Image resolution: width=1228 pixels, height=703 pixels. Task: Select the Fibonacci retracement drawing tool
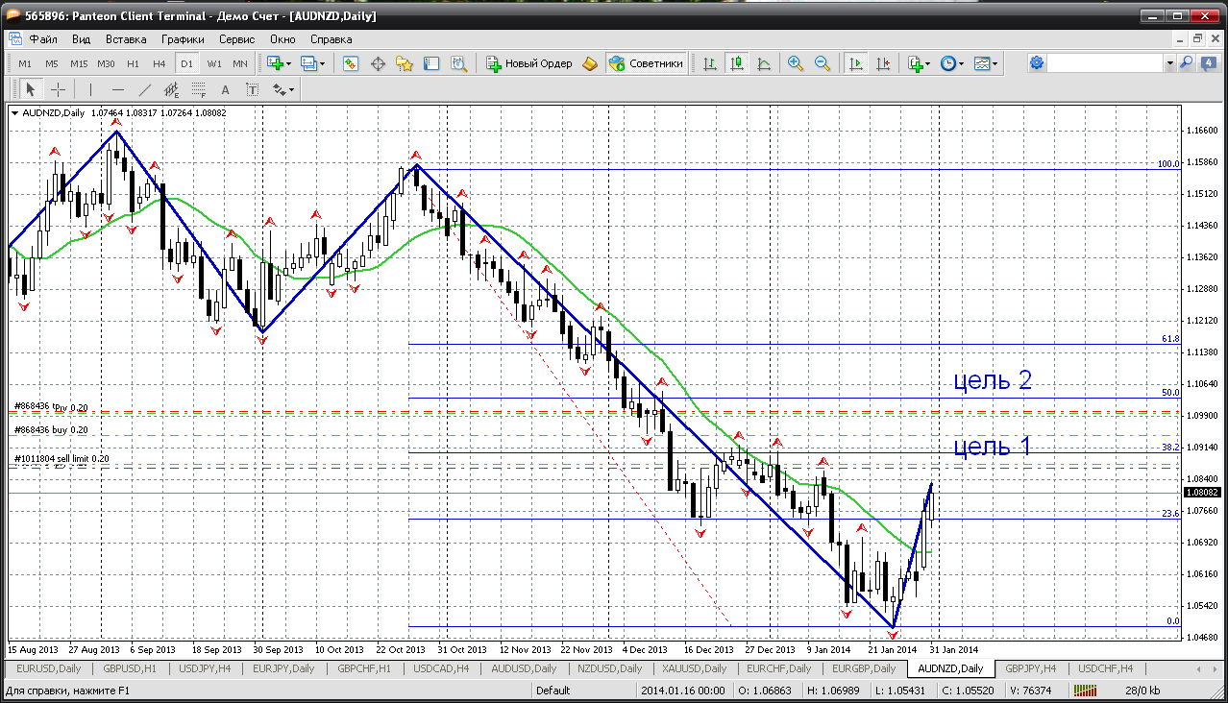point(199,89)
